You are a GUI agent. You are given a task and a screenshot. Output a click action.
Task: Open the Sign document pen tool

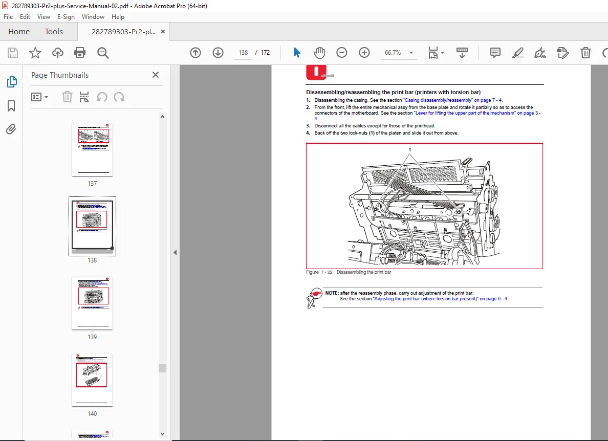point(540,53)
